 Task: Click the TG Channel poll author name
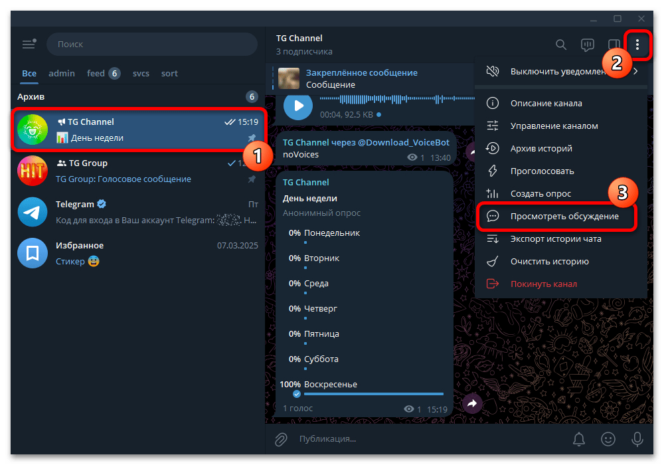305,183
